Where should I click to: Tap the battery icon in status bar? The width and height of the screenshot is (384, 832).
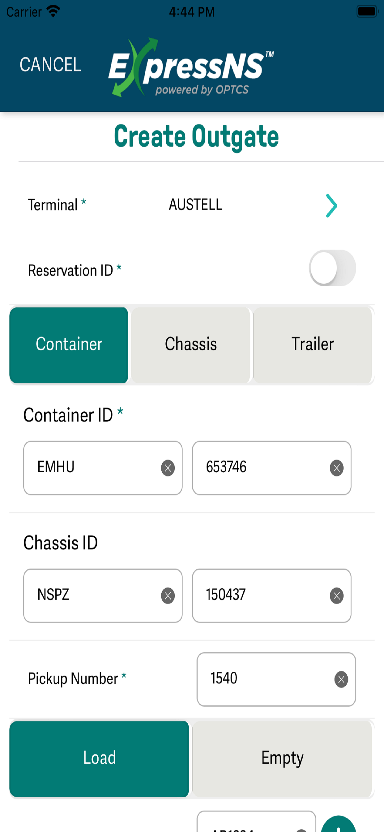point(367,12)
